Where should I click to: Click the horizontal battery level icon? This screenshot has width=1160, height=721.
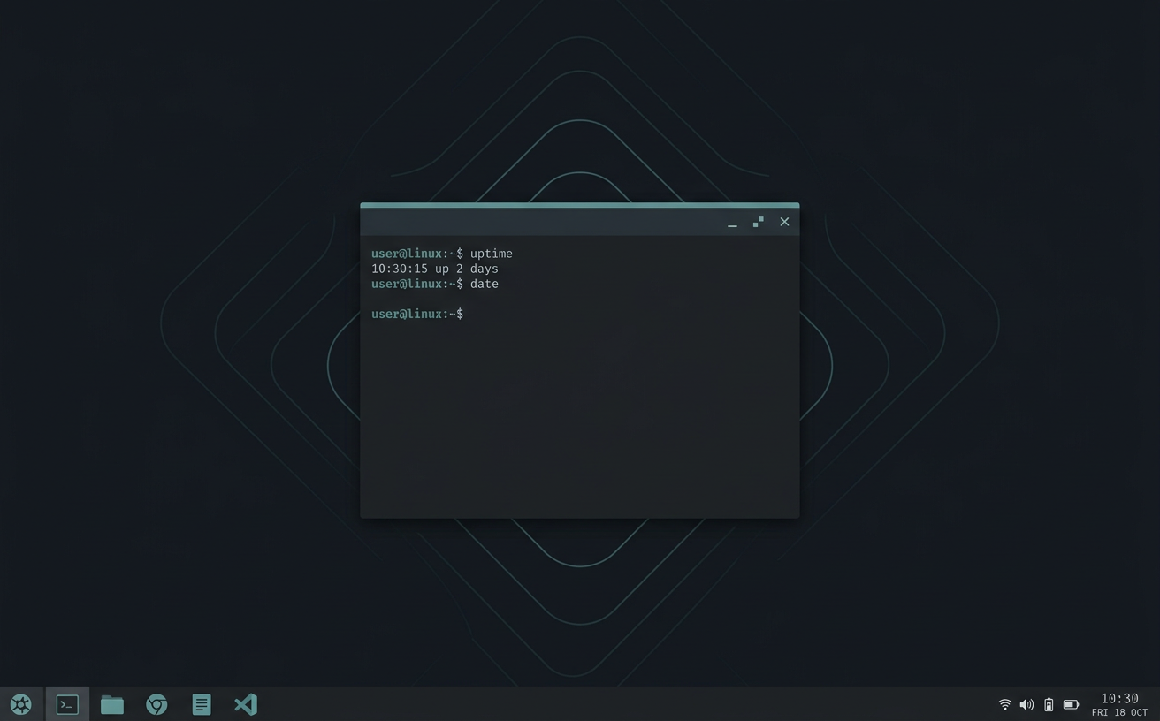pos(1071,704)
